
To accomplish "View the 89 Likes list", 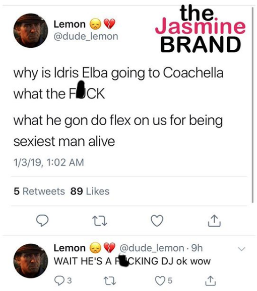I will click(x=90, y=191).
